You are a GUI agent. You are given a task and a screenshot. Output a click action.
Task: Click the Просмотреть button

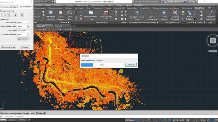point(23,39)
